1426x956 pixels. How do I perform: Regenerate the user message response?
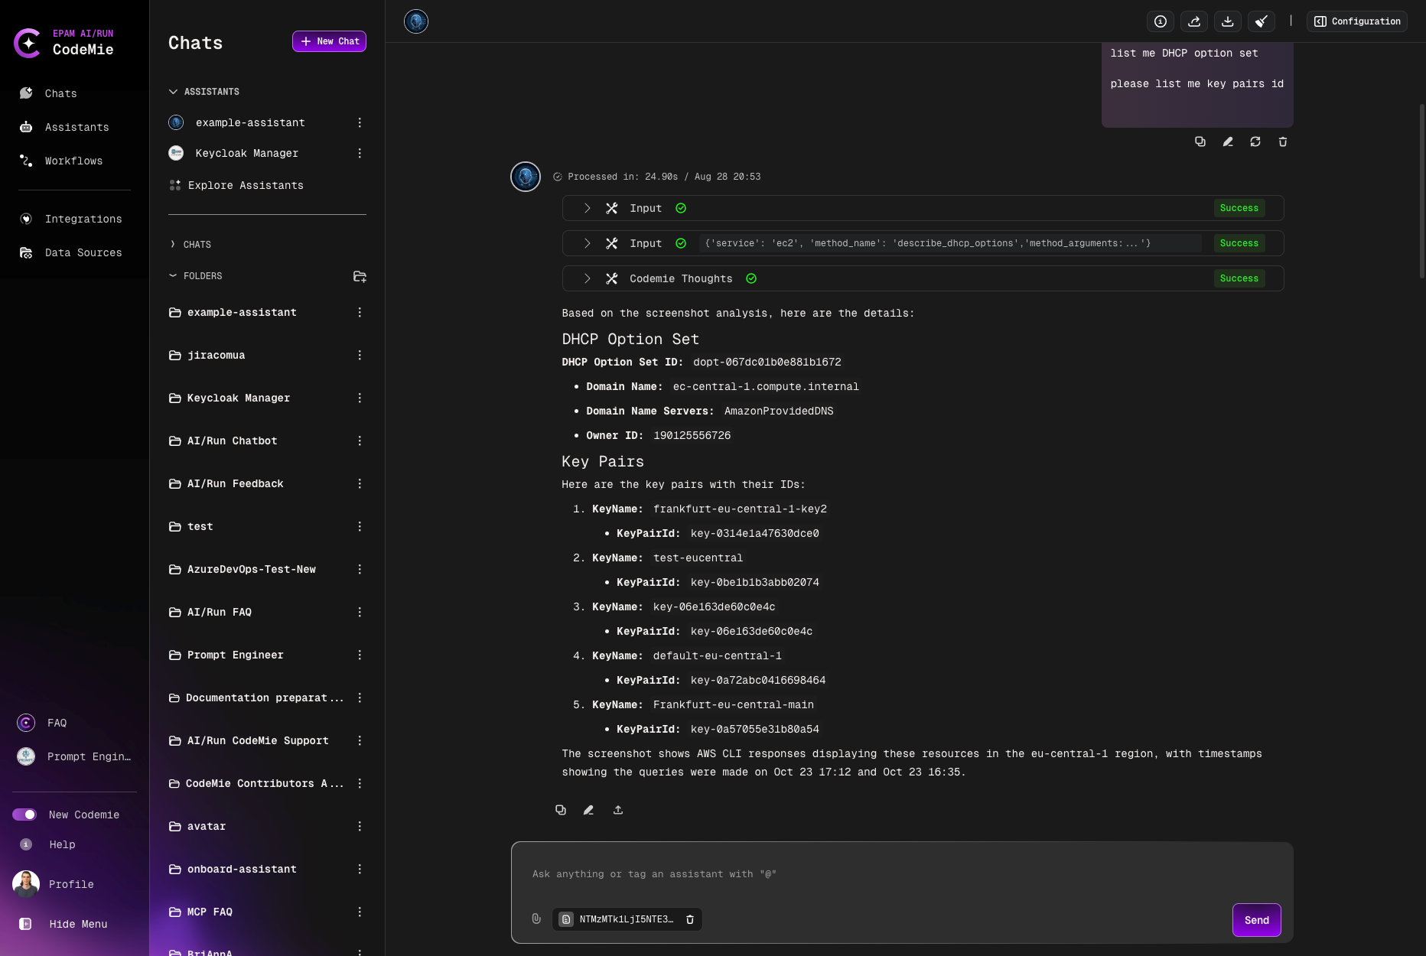point(1255,141)
